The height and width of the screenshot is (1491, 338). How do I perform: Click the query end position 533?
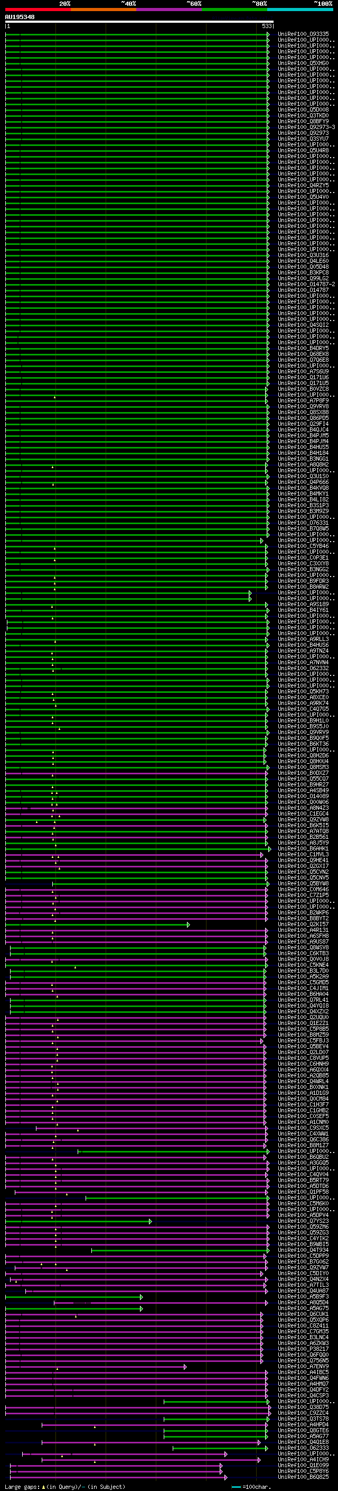pyautogui.click(x=266, y=26)
